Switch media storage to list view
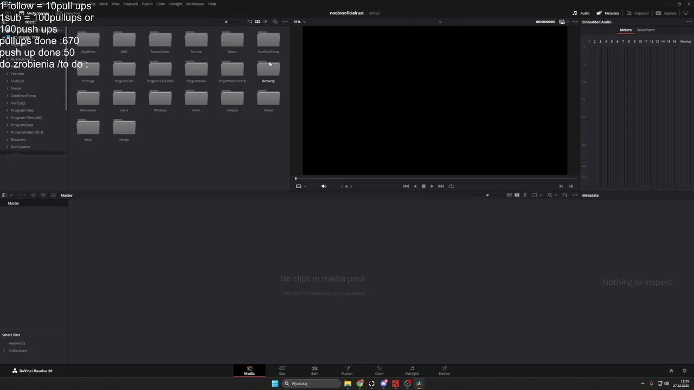 265,22
